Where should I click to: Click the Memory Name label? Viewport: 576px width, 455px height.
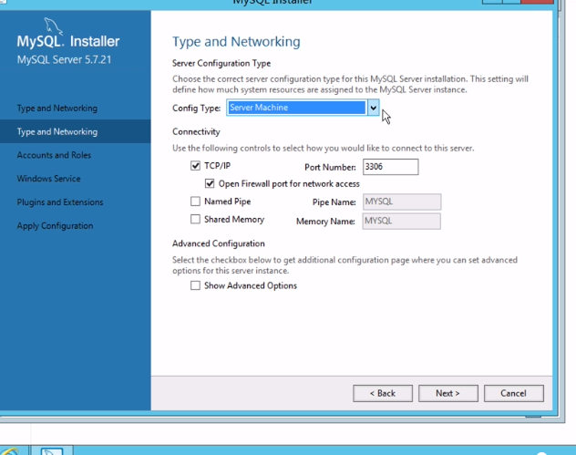click(326, 222)
